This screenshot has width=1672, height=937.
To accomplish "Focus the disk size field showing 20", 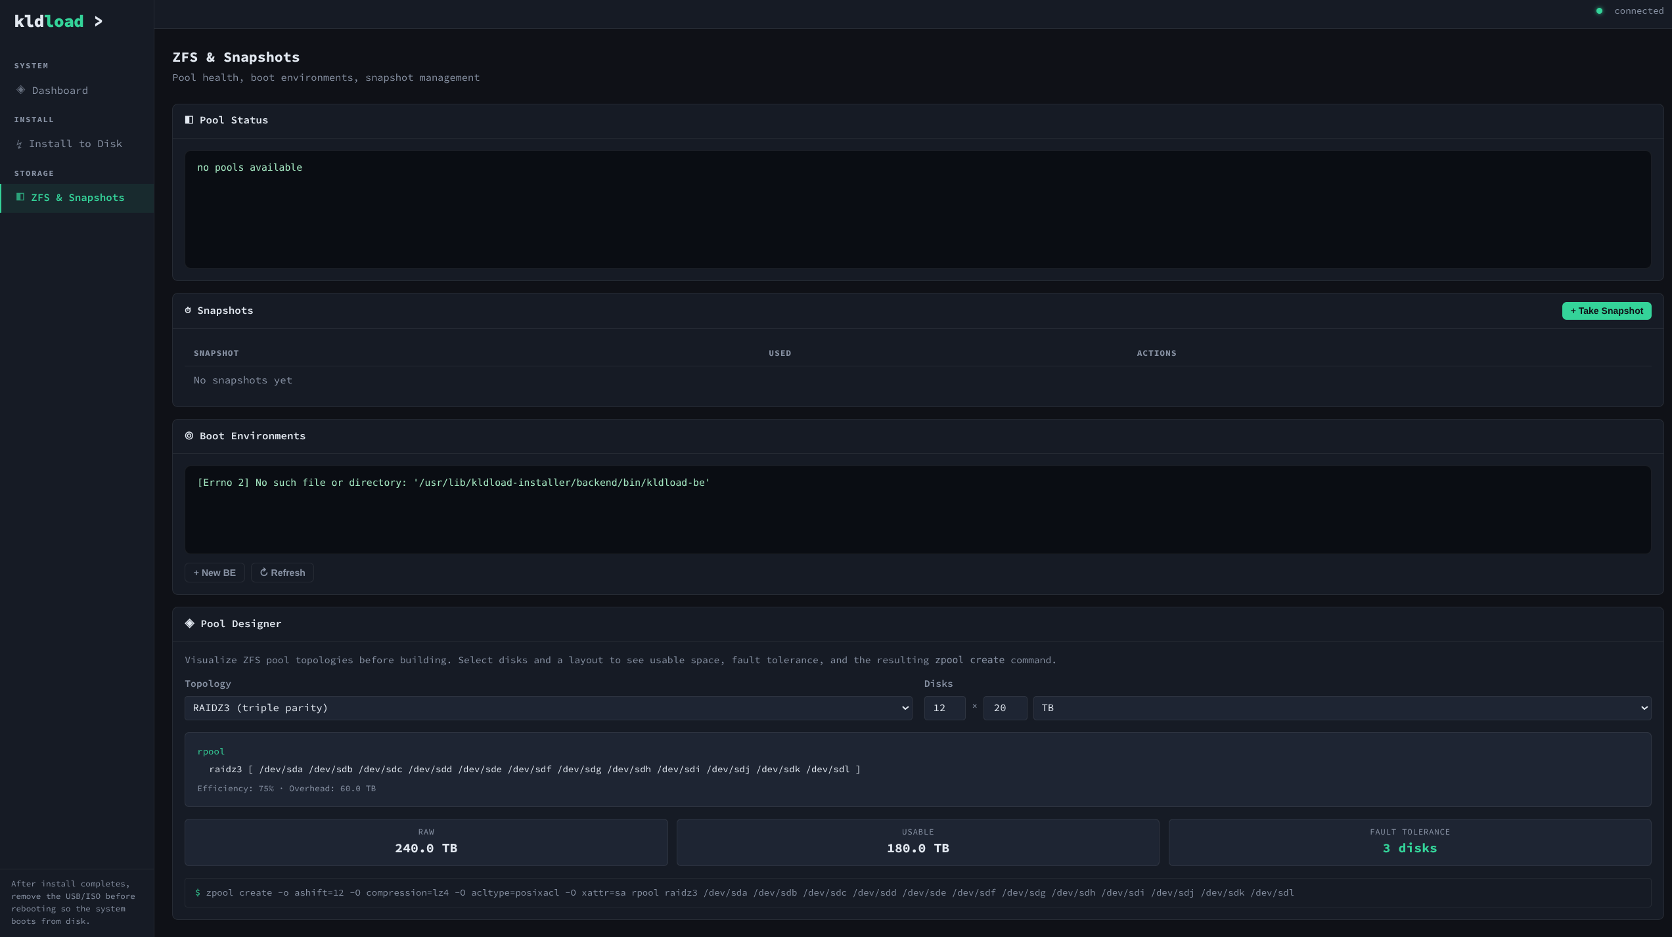I will pyautogui.click(x=1005, y=708).
